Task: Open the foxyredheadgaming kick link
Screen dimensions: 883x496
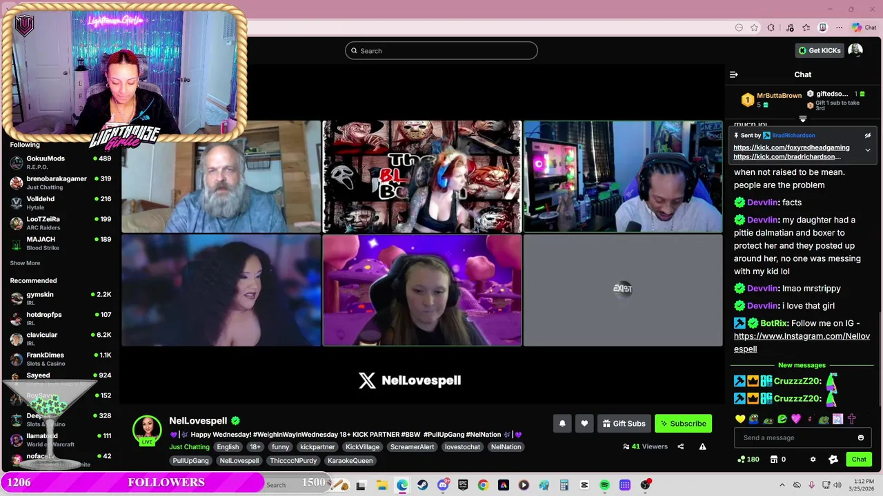Action: (791, 147)
